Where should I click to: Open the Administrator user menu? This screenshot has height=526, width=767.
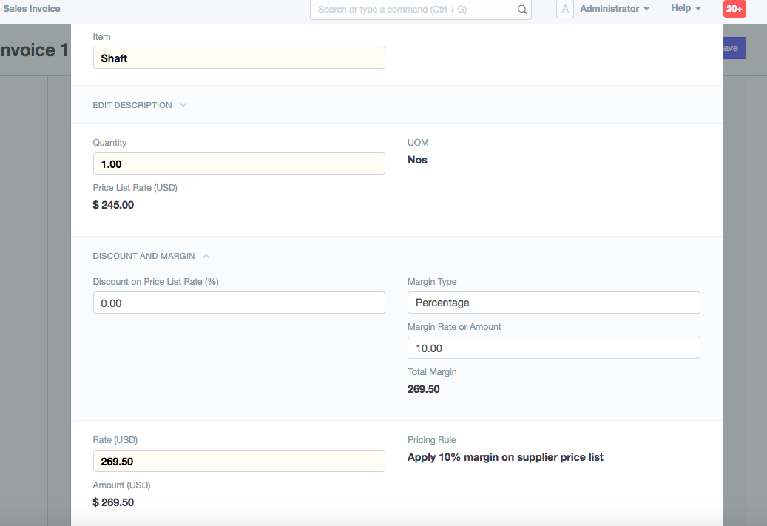(x=614, y=9)
